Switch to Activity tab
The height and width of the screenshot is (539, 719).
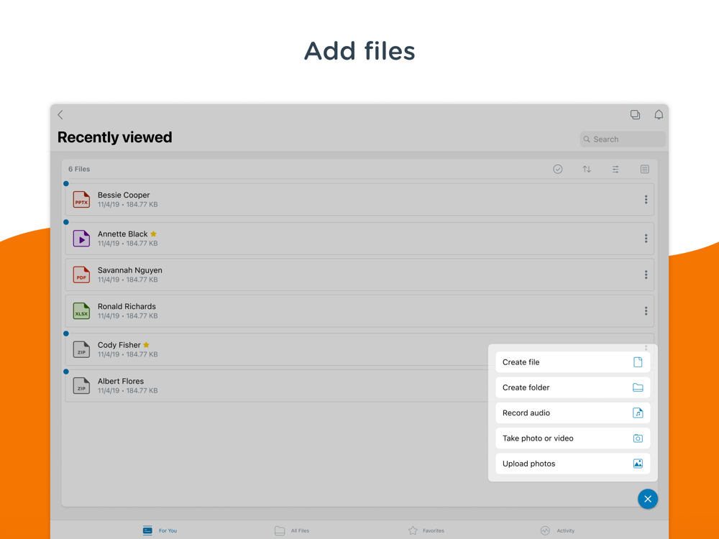(x=557, y=530)
